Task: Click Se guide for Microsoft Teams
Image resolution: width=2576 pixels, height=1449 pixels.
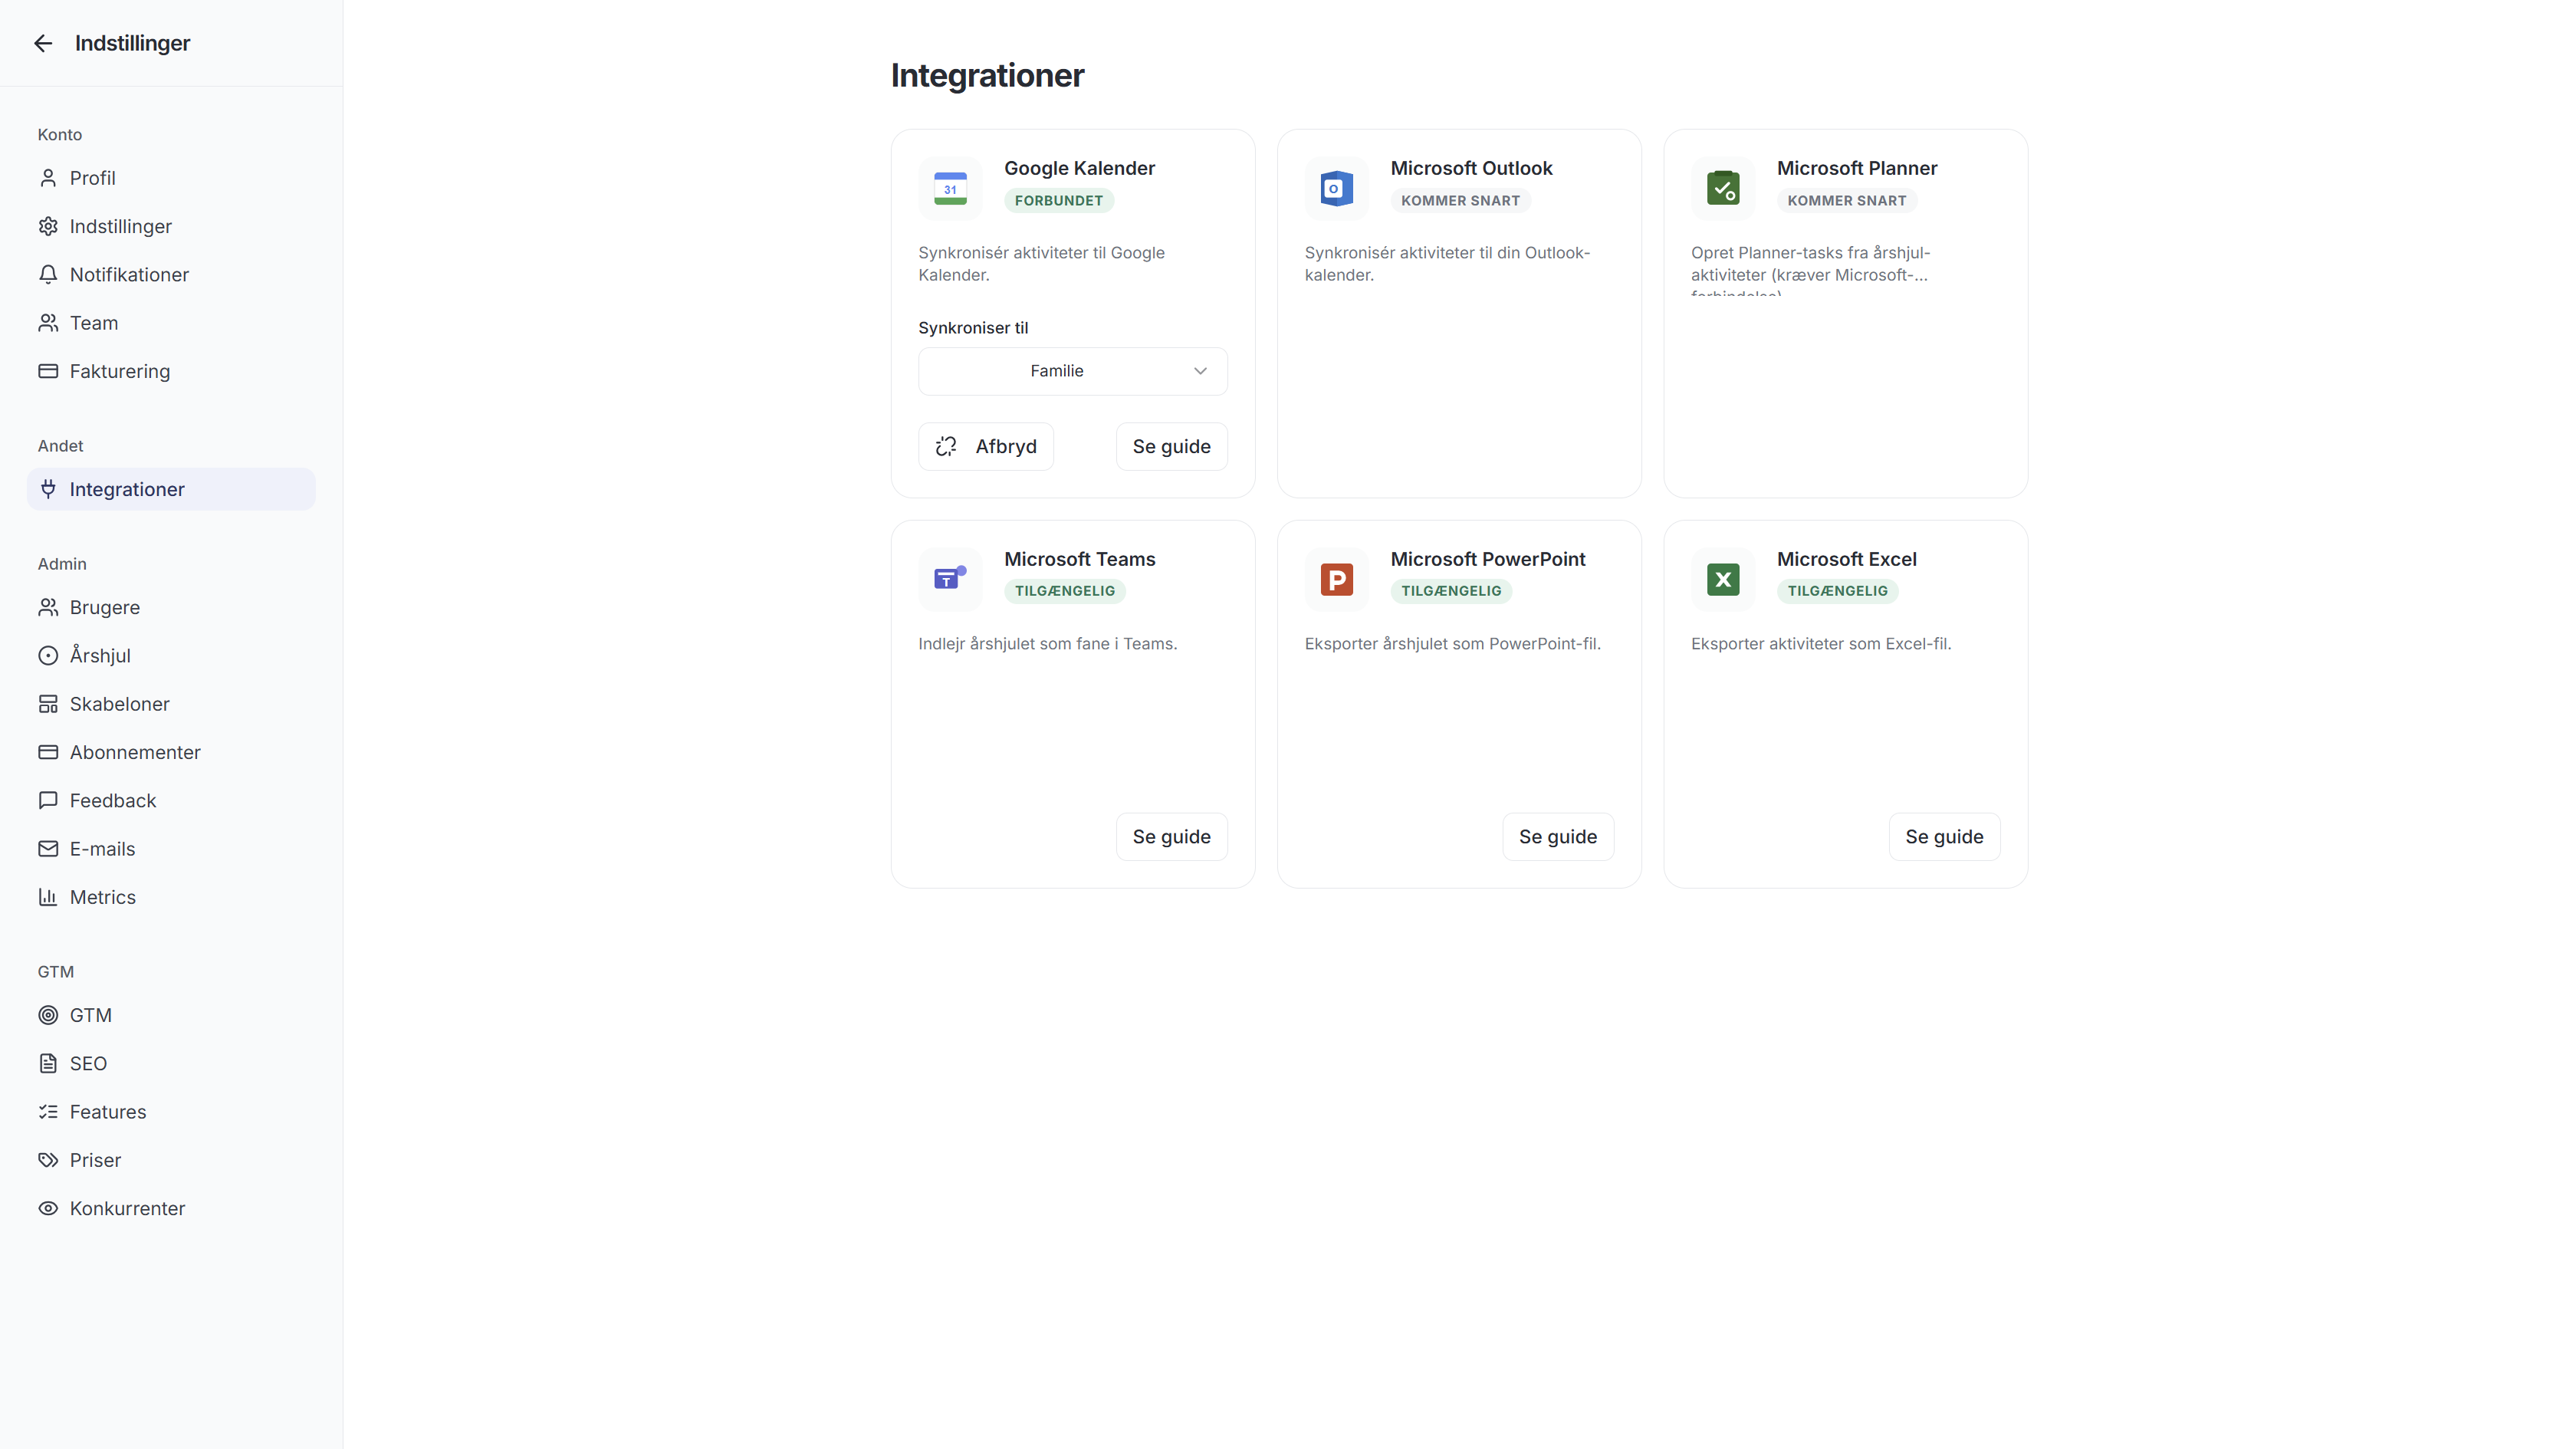Action: point(1171,837)
